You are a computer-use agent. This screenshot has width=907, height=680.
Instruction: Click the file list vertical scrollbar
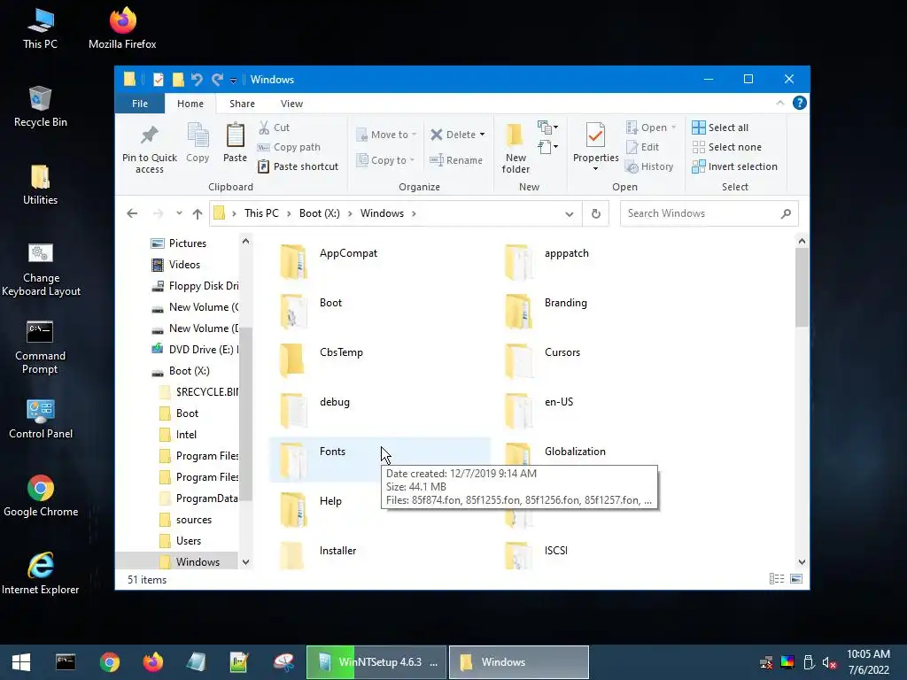(x=801, y=287)
